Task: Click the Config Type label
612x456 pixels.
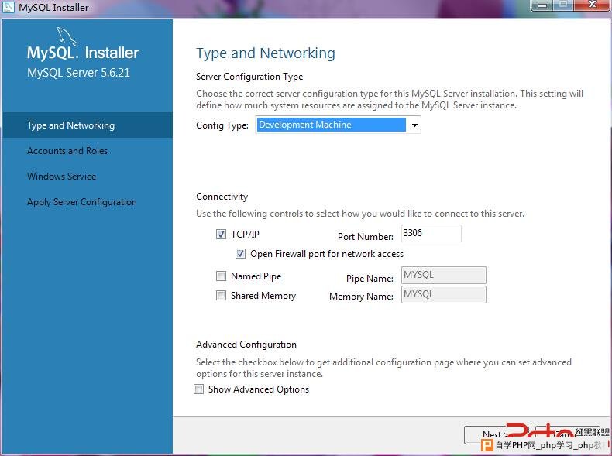Action: pyautogui.click(x=222, y=125)
